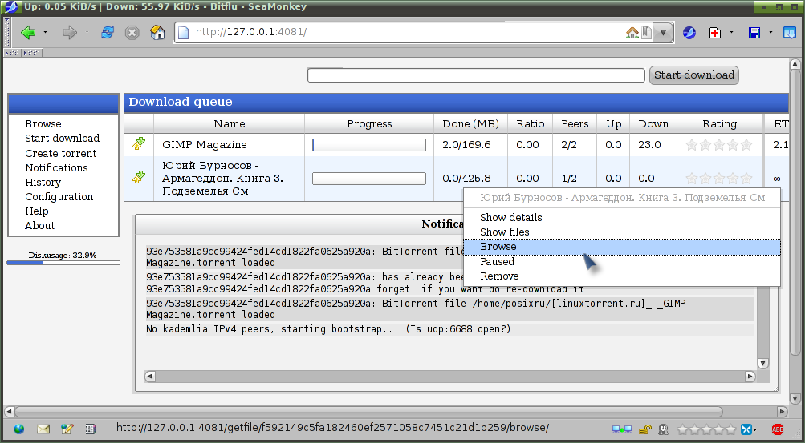
Task: Open Composer via status bar pencil icon
Action: click(x=67, y=429)
